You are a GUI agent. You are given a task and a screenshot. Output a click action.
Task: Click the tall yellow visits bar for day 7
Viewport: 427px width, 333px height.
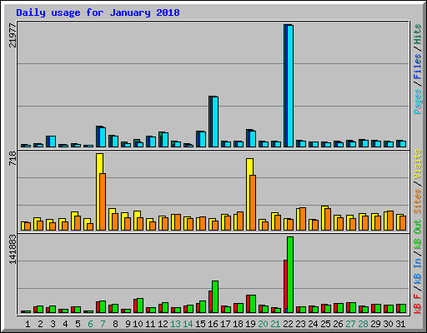click(x=98, y=191)
